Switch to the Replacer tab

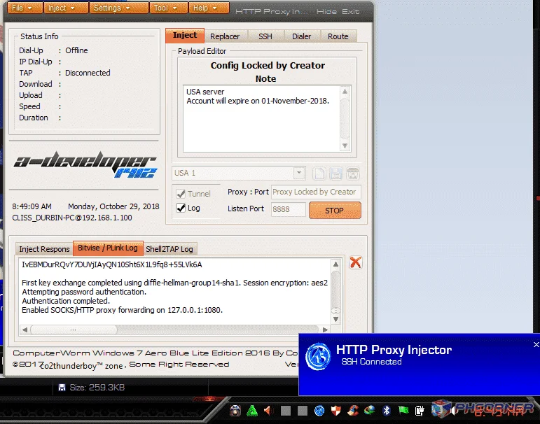[x=225, y=36]
